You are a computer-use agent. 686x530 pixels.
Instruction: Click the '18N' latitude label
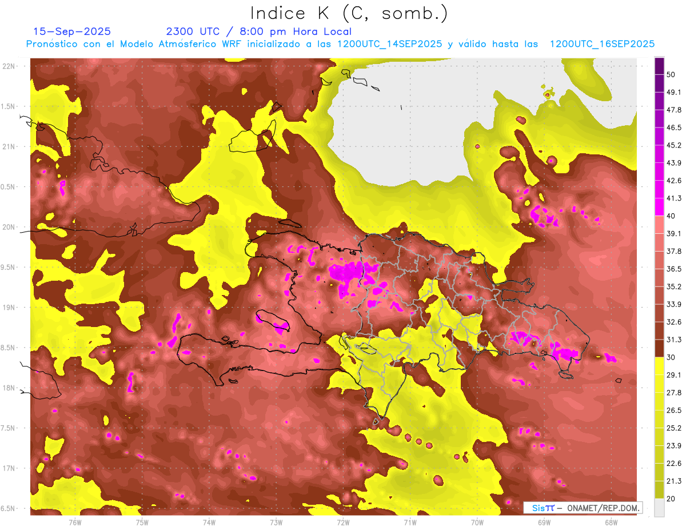pyautogui.click(x=9, y=388)
